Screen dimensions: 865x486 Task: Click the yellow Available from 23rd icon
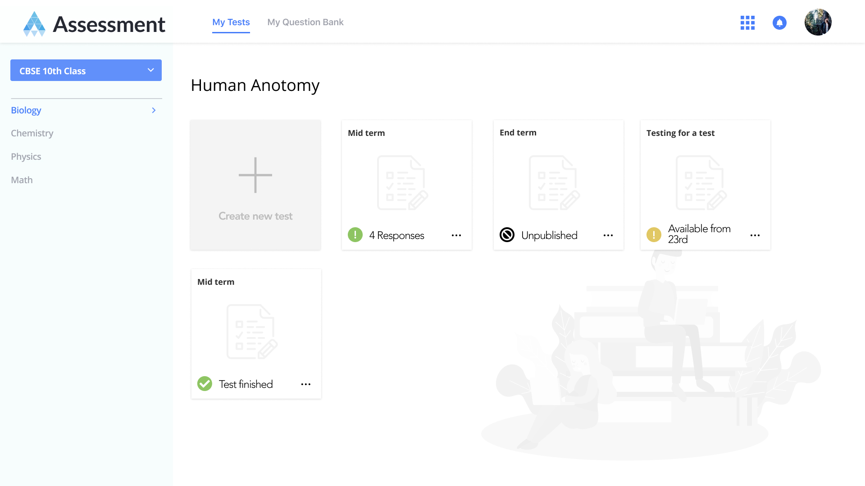pos(654,234)
